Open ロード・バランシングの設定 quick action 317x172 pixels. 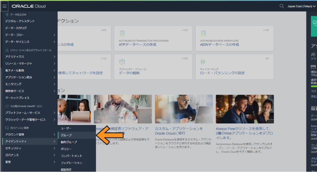pos(222,73)
